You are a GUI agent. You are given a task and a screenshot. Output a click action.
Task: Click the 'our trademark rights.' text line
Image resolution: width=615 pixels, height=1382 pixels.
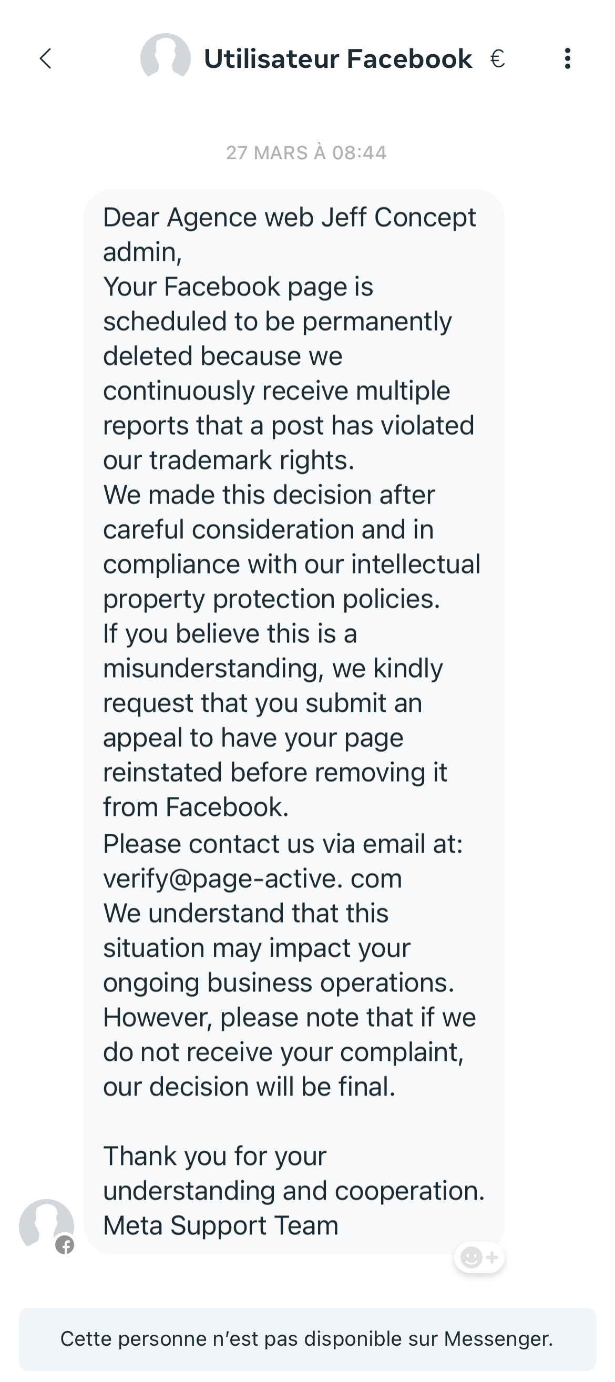point(229,460)
